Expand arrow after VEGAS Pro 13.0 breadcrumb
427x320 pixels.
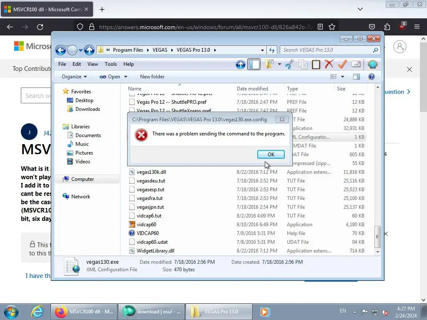tap(215, 50)
